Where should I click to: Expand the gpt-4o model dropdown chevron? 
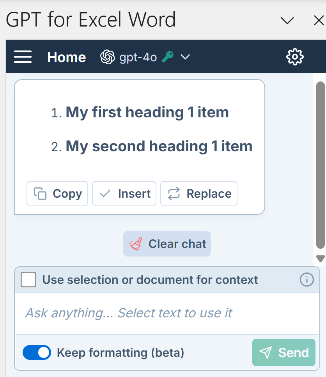tap(185, 57)
